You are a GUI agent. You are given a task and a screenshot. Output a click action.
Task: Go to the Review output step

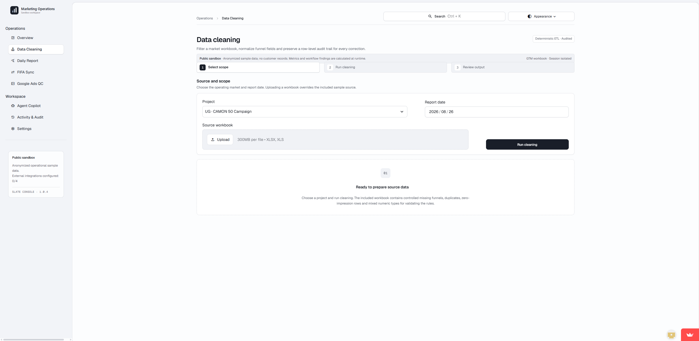513,67
